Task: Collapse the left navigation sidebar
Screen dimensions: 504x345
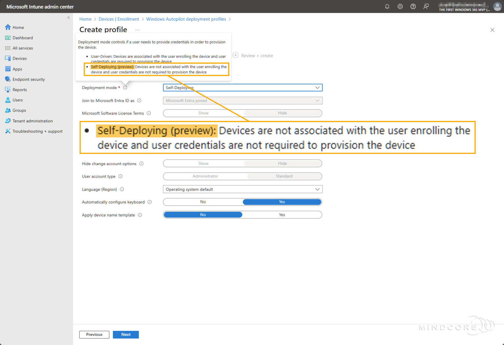Action: pos(69,18)
